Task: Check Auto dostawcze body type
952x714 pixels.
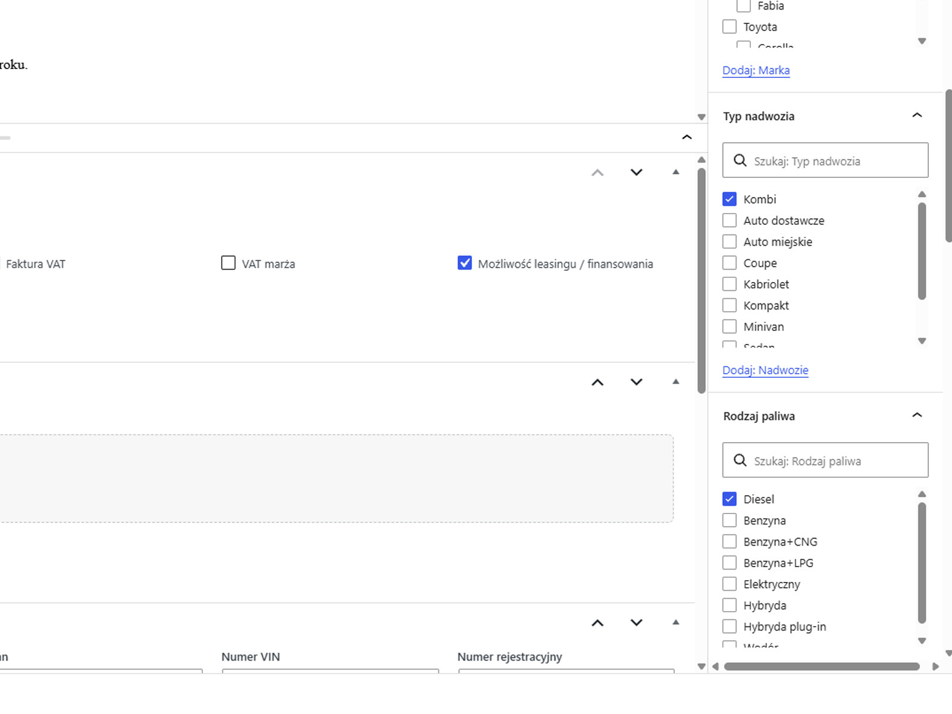Action: coord(729,220)
